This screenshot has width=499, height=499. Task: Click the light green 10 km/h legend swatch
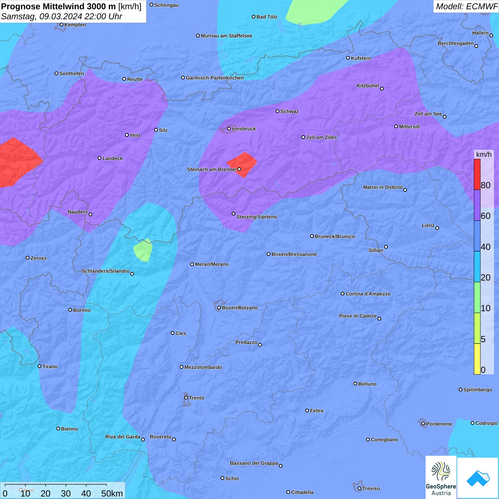coord(477,297)
